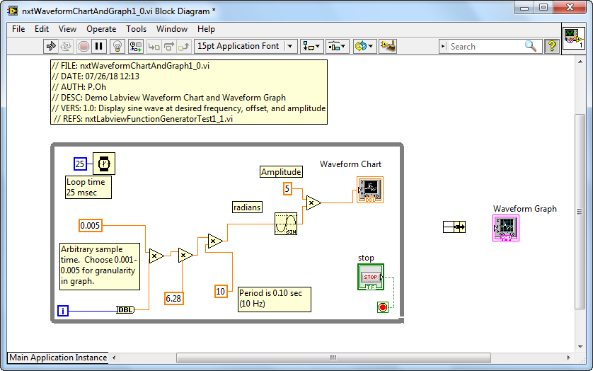Click the Loop time 25 msec comment
The height and width of the screenshot is (371, 593).
(88, 187)
